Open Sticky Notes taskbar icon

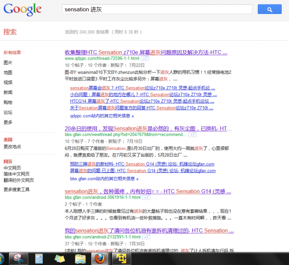[60, 259]
